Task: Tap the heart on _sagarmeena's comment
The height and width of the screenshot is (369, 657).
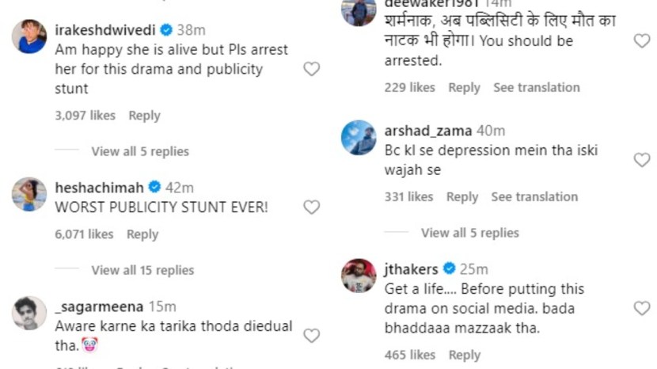Action: click(x=312, y=336)
